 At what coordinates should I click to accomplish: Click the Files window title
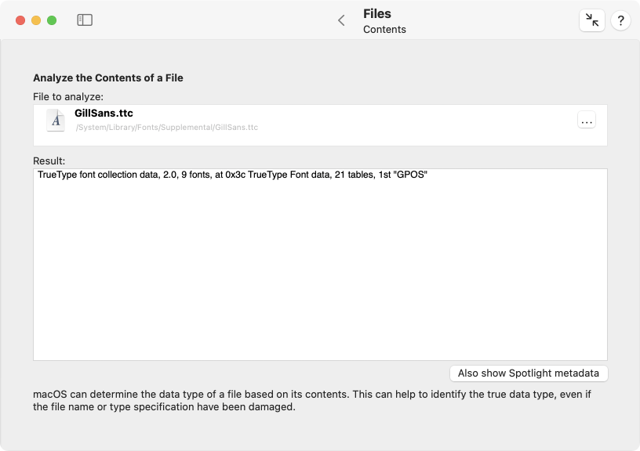click(377, 14)
